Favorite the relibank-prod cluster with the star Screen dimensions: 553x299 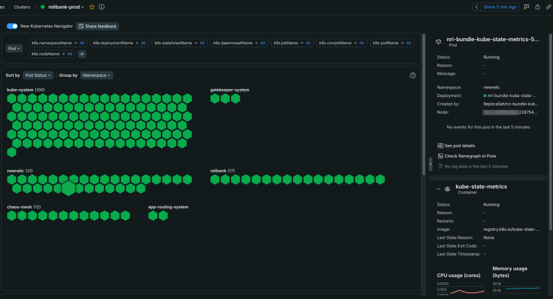(92, 7)
